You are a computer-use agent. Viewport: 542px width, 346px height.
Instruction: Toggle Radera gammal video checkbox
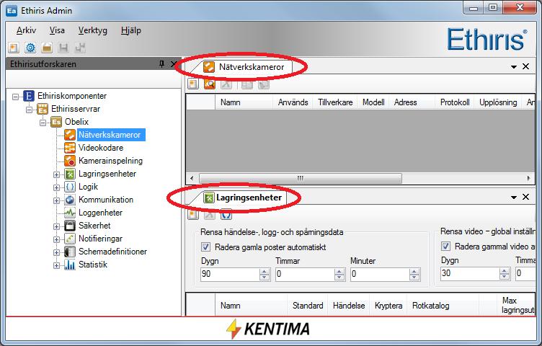click(445, 247)
